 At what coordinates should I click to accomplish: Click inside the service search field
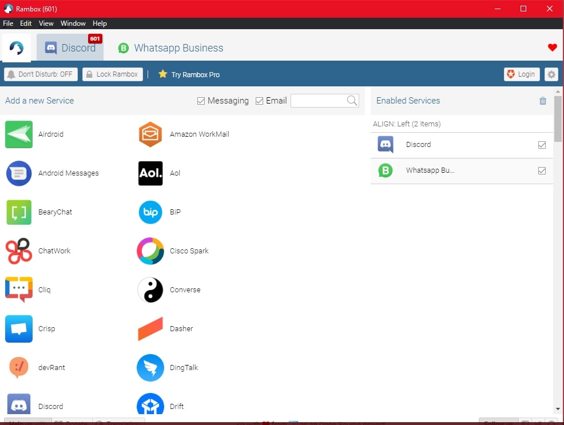pyautogui.click(x=320, y=101)
